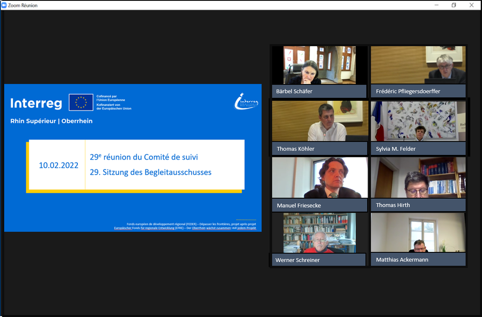
Task: Select Bärbel Schäfer's video thumbnail
Action: pyautogui.click(x=320, y=65)
